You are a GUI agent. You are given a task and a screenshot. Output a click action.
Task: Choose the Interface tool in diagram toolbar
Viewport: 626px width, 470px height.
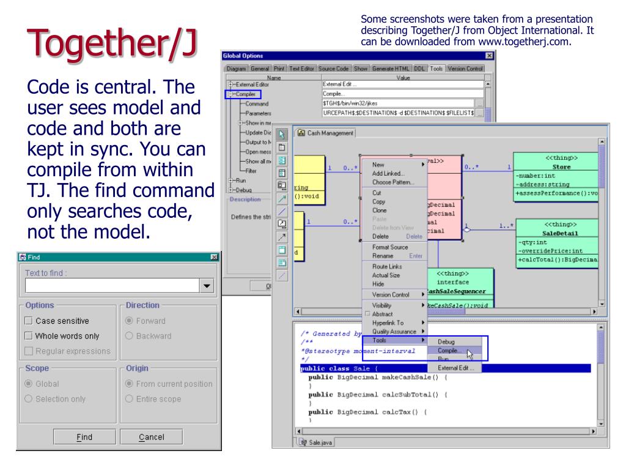coord(282,173)
